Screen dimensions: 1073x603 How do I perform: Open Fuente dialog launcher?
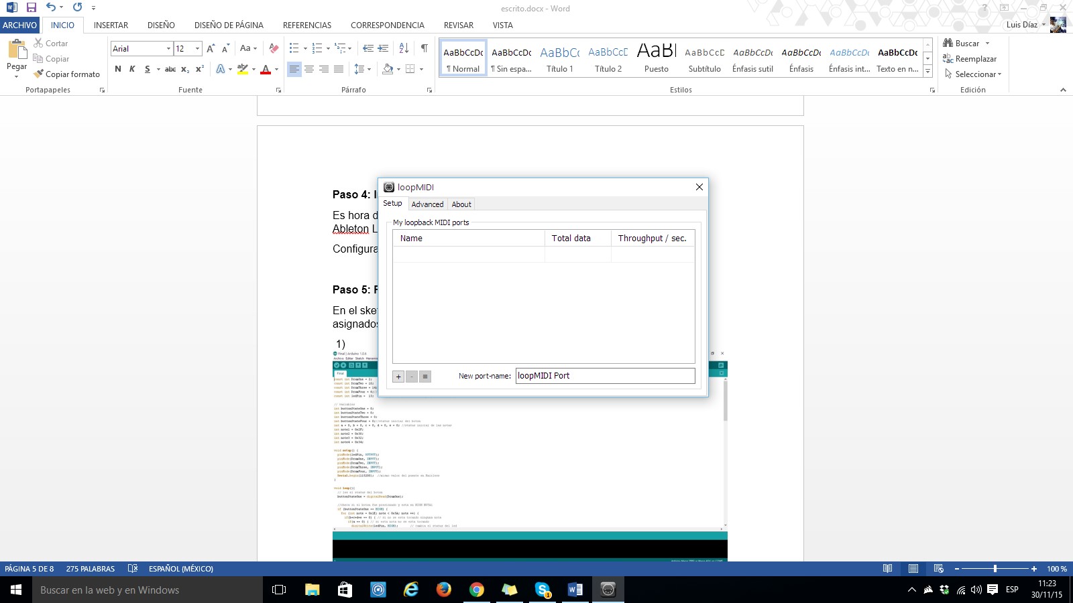coord(278,90)
